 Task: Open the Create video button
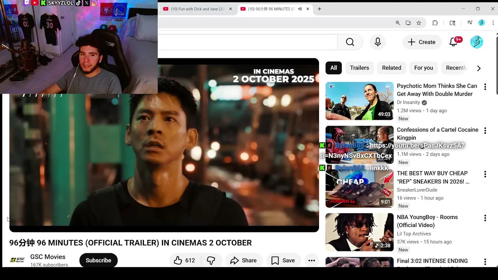coord(422,42)
